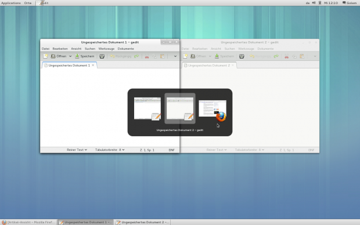
Task: Select gedit Dokument 1 thumbnail in window switcher
Action: (147, 108)
